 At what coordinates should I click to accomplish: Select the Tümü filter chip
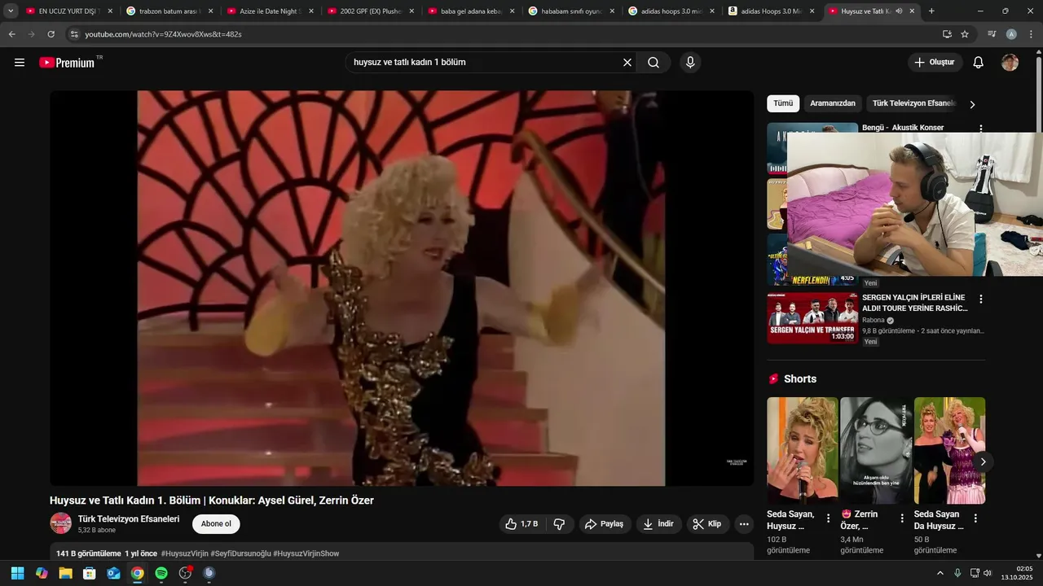point(783,103)
